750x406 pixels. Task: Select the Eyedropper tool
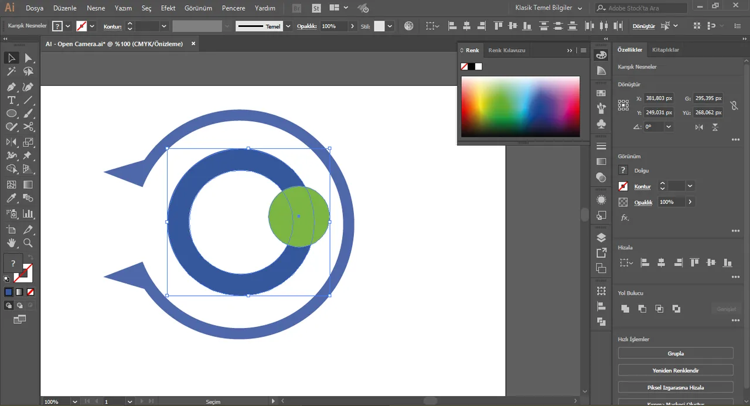(x=11, y=199)
